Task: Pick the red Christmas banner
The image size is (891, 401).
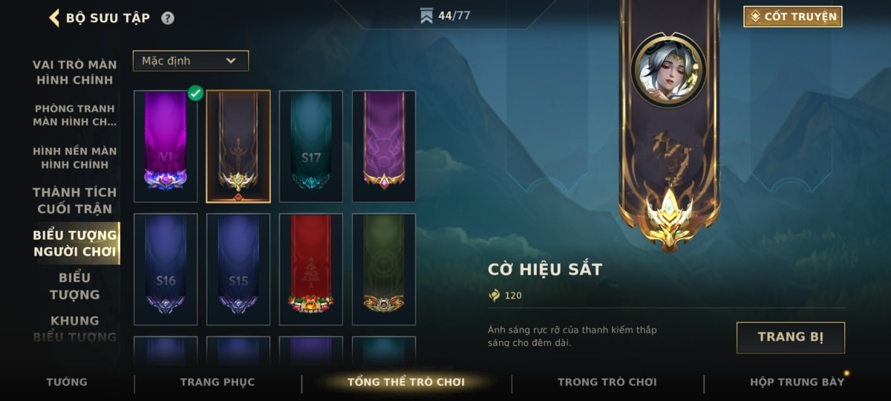Action: (311, 269)
